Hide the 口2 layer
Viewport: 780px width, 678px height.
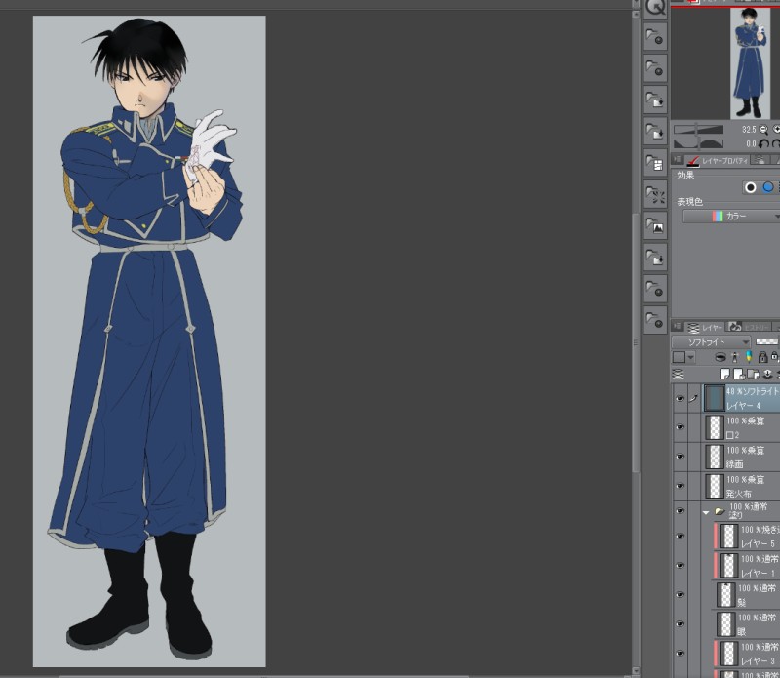coord(680,427)
